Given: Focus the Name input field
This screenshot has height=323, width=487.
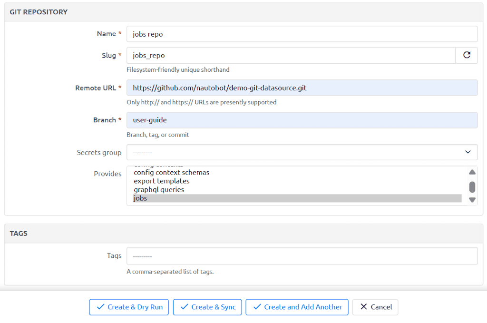Looking at the screenshot, I should click(302, 34).
